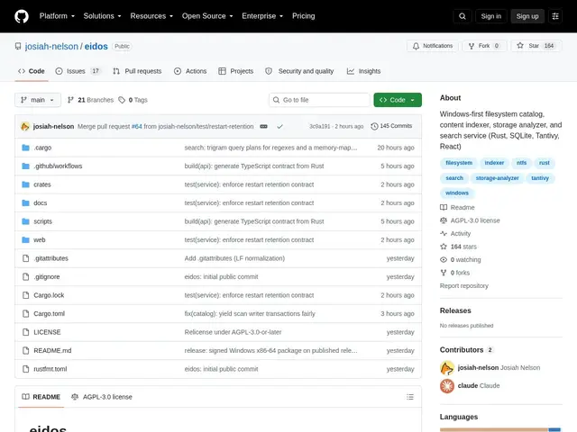Open the Readme link in About
This screenshot has width=577, height=432.
[x=457, y=208]
